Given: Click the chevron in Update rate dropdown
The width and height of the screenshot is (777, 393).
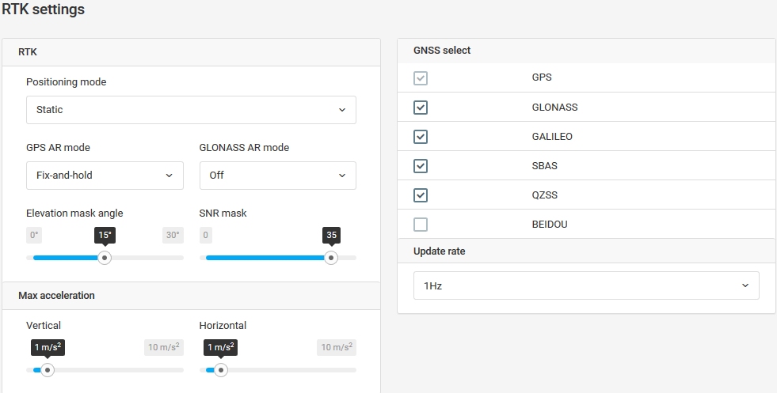Looking at the screenshot, I should coord(745,285).
